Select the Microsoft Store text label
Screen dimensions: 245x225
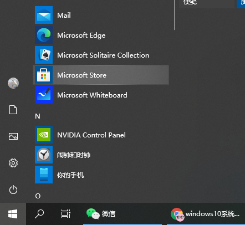click(81, 75)
